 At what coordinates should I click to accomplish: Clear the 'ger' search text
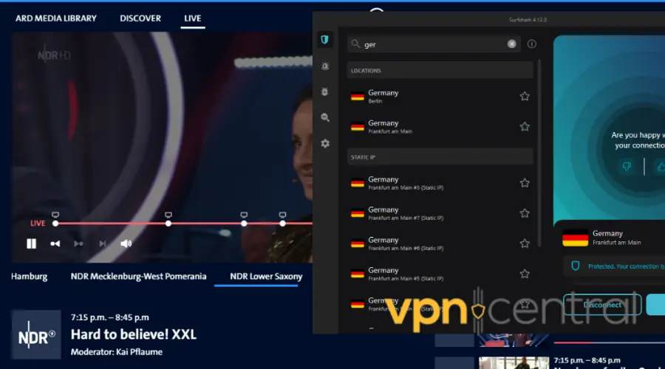click(511, 44)
